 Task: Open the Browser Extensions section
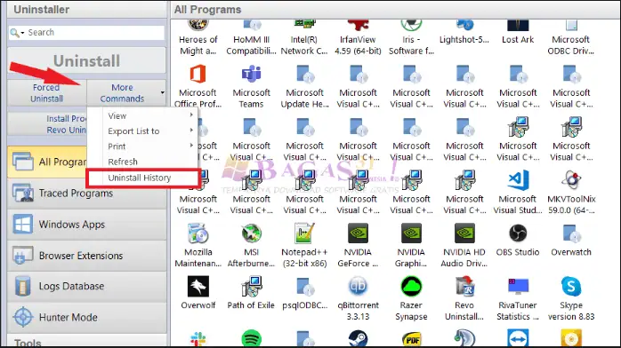[86, 256]
